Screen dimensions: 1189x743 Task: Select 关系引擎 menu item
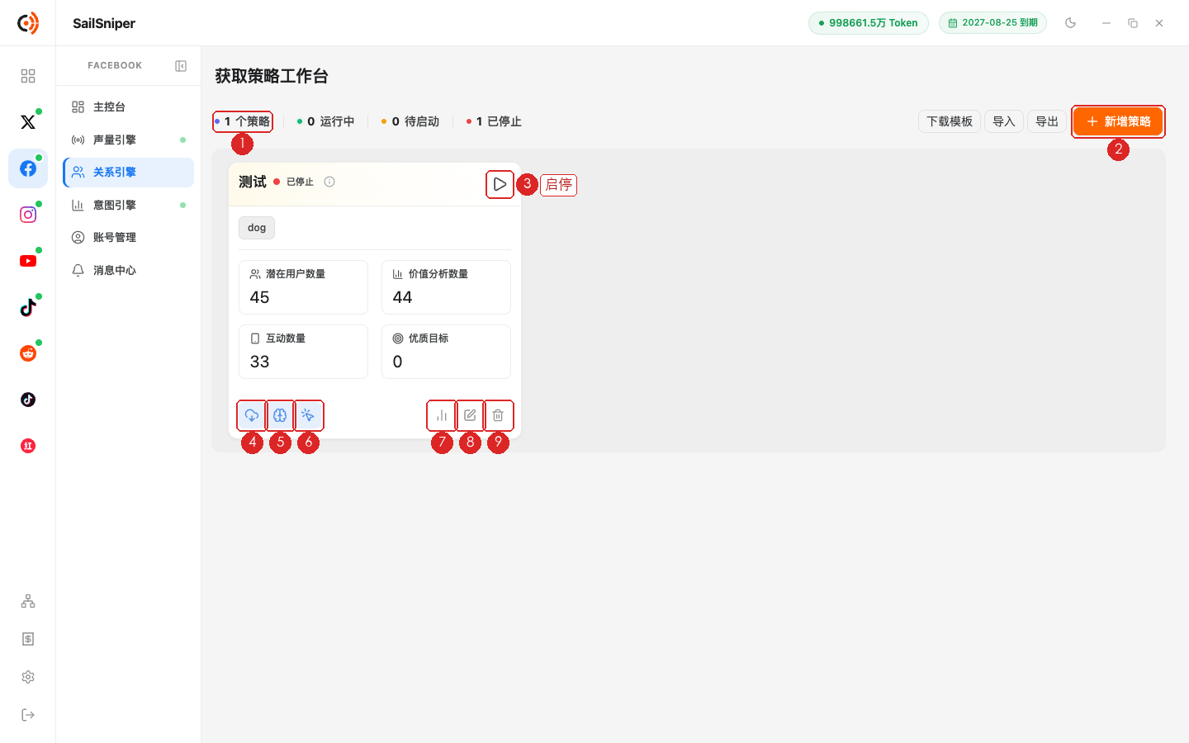point(129,173)
